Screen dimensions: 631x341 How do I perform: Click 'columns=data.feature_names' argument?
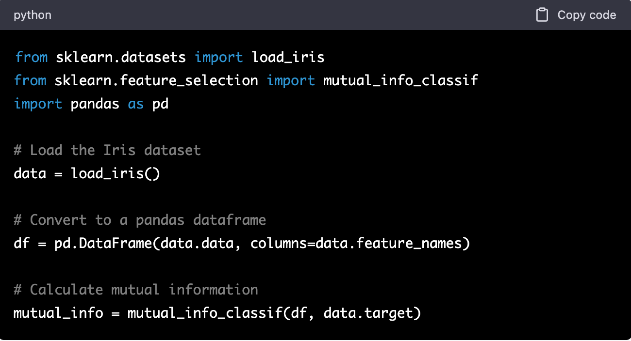[x=356, y=243]
